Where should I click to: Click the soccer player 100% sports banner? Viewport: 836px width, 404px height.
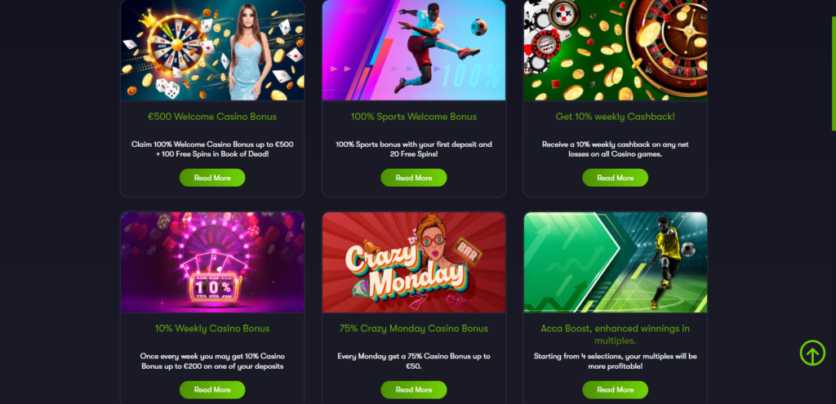(x=414, y=50)
